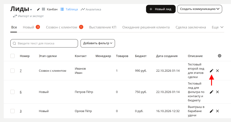231x122 pixels.
Task: Select Ожидание решения клиента tab
Action: (146, 27)
